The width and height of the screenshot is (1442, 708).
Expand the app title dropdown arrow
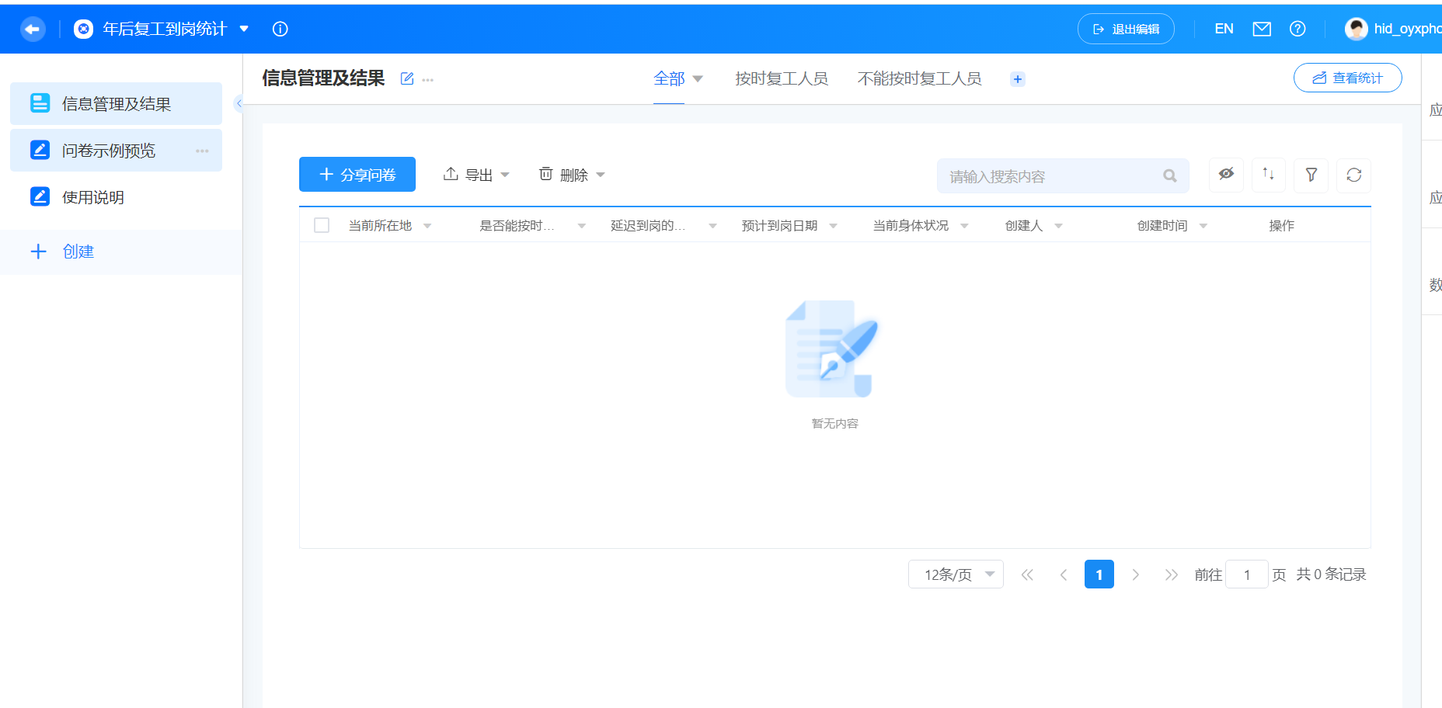[244, 29]
